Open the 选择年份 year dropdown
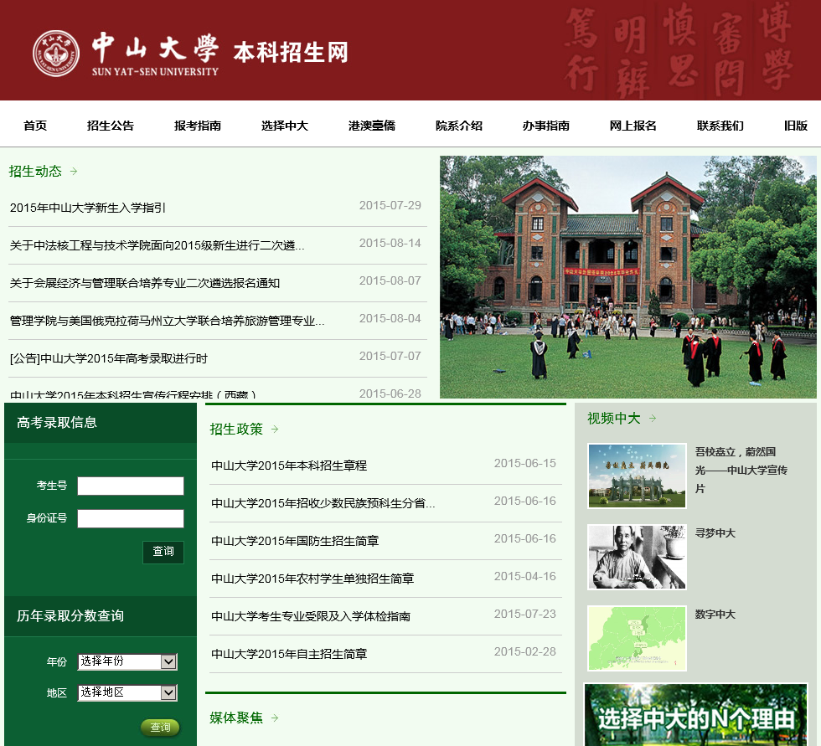821x746 pixels. (x=127, y=661)
